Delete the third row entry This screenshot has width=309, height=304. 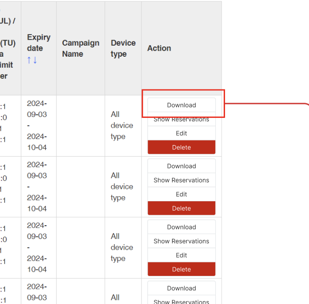click(181, 269)
